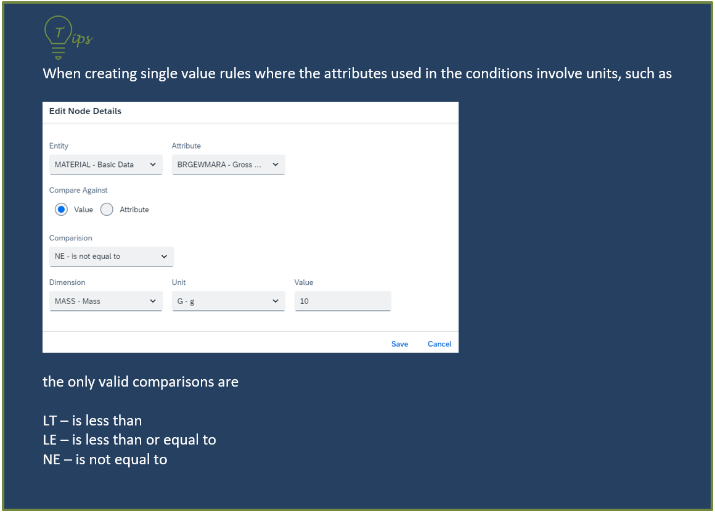Click the Attribute dropdown chevron arrow
Screen dimensions: 715x513
(276, 165)
